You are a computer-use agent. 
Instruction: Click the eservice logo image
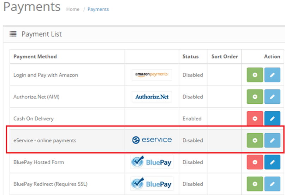click(152, 140)
